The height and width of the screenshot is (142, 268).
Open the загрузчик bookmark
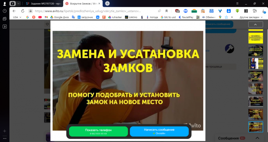(x=85, y=17)
